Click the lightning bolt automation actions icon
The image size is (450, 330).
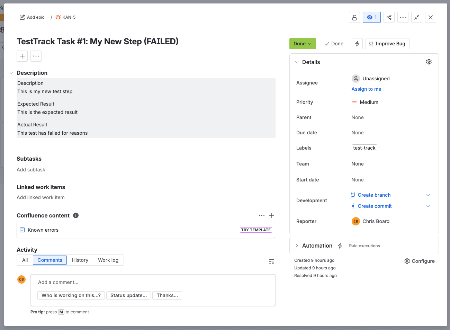coord(357,44)
